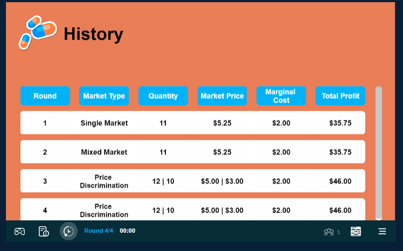View the players group icon
The width and height of the screenshot is (403, 251).
(329, 232)
